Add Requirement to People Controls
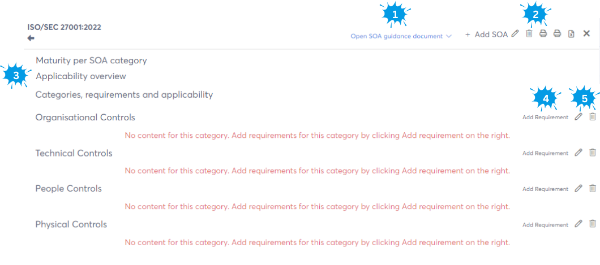 point(545,189)
